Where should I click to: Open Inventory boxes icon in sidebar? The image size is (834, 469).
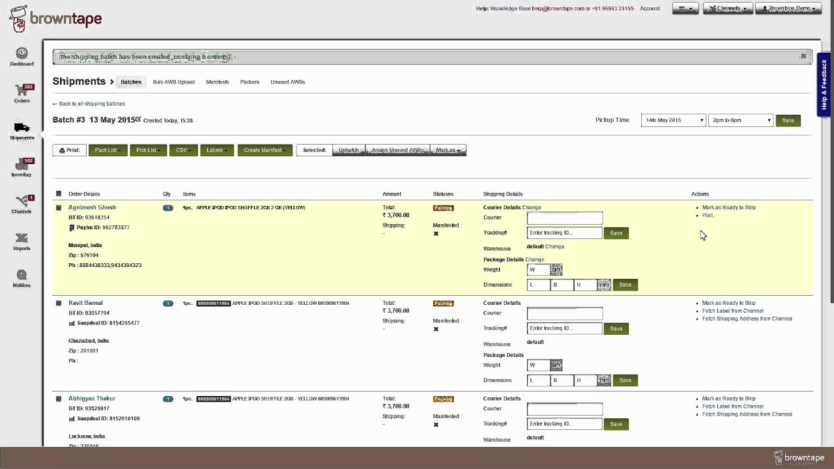tap(22, 165)
